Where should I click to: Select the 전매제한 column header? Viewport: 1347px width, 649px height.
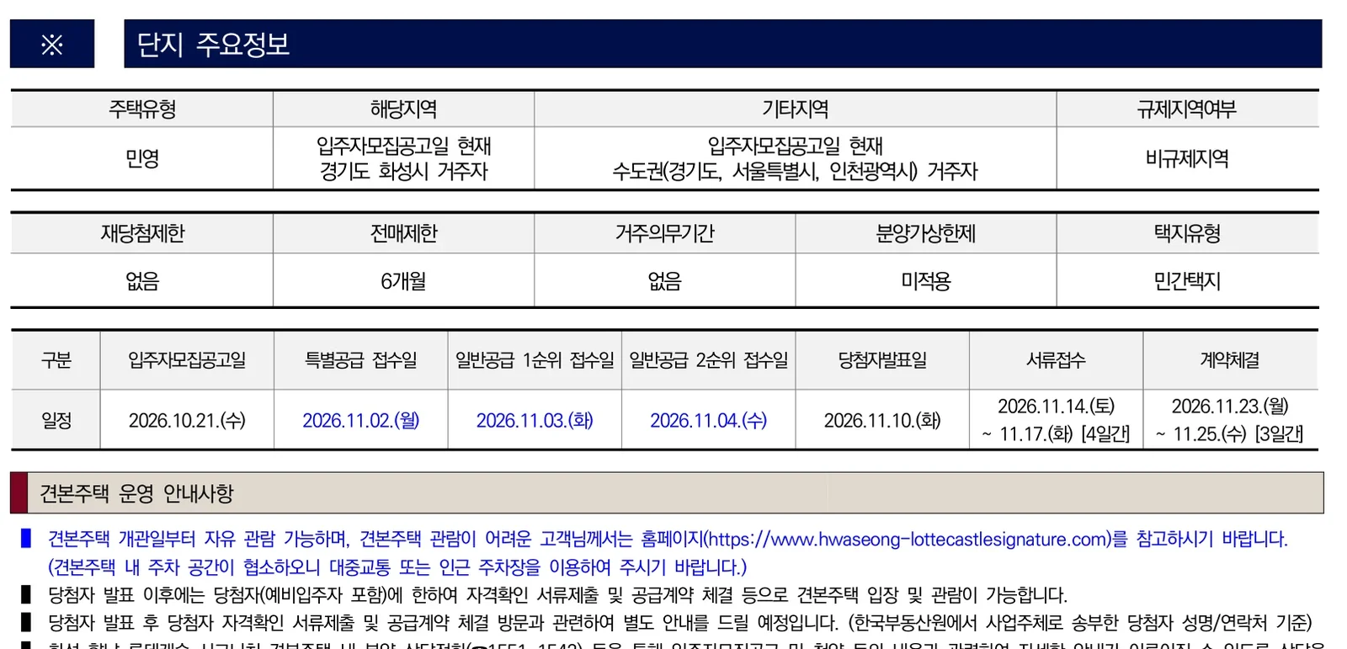(403, 233)
